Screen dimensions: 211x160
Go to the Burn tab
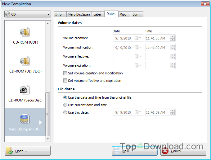[x=137, y=14]
